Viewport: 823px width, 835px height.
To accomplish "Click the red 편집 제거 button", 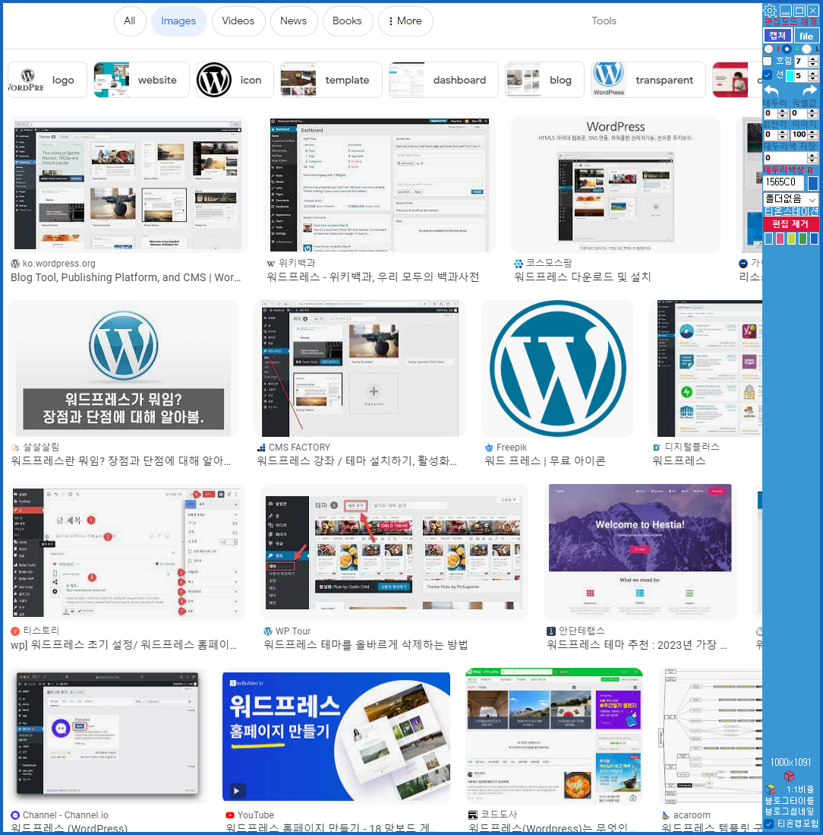I will [790, 224].
